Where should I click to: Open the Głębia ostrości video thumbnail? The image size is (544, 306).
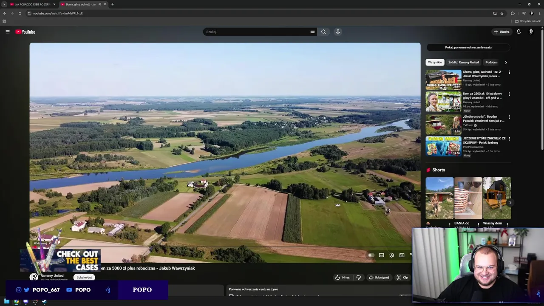(443, 124)
